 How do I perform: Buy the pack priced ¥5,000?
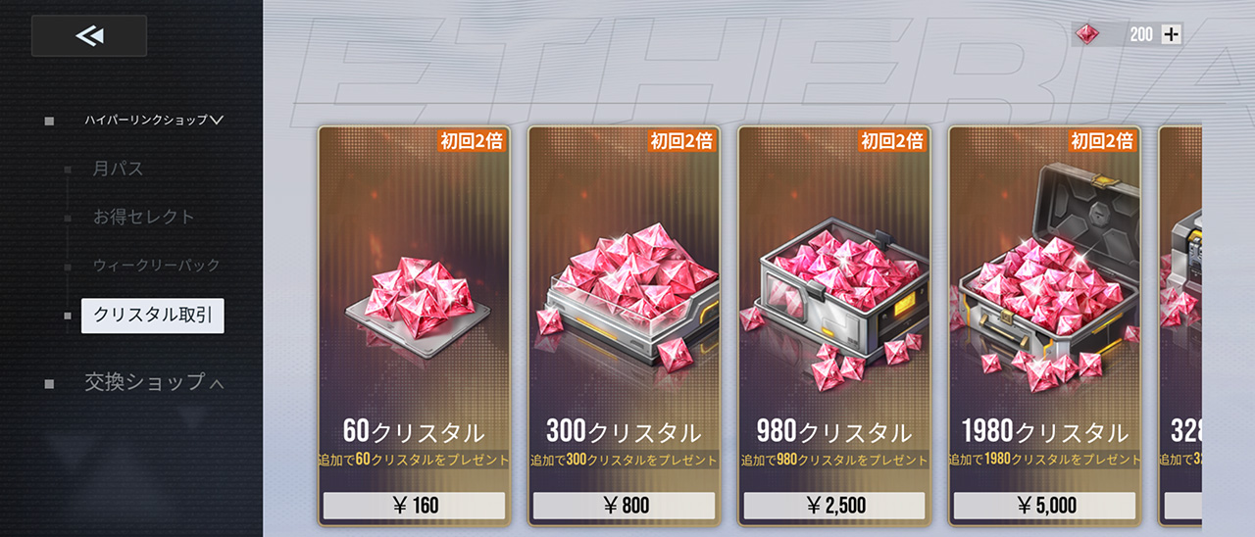point(1044,506)
